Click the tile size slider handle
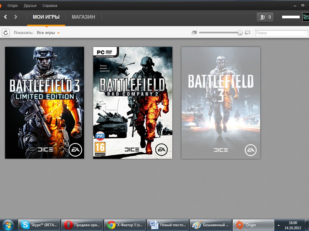Image resolution: width=309 pixels, height=231 pixels. click(x=240, y=32)
